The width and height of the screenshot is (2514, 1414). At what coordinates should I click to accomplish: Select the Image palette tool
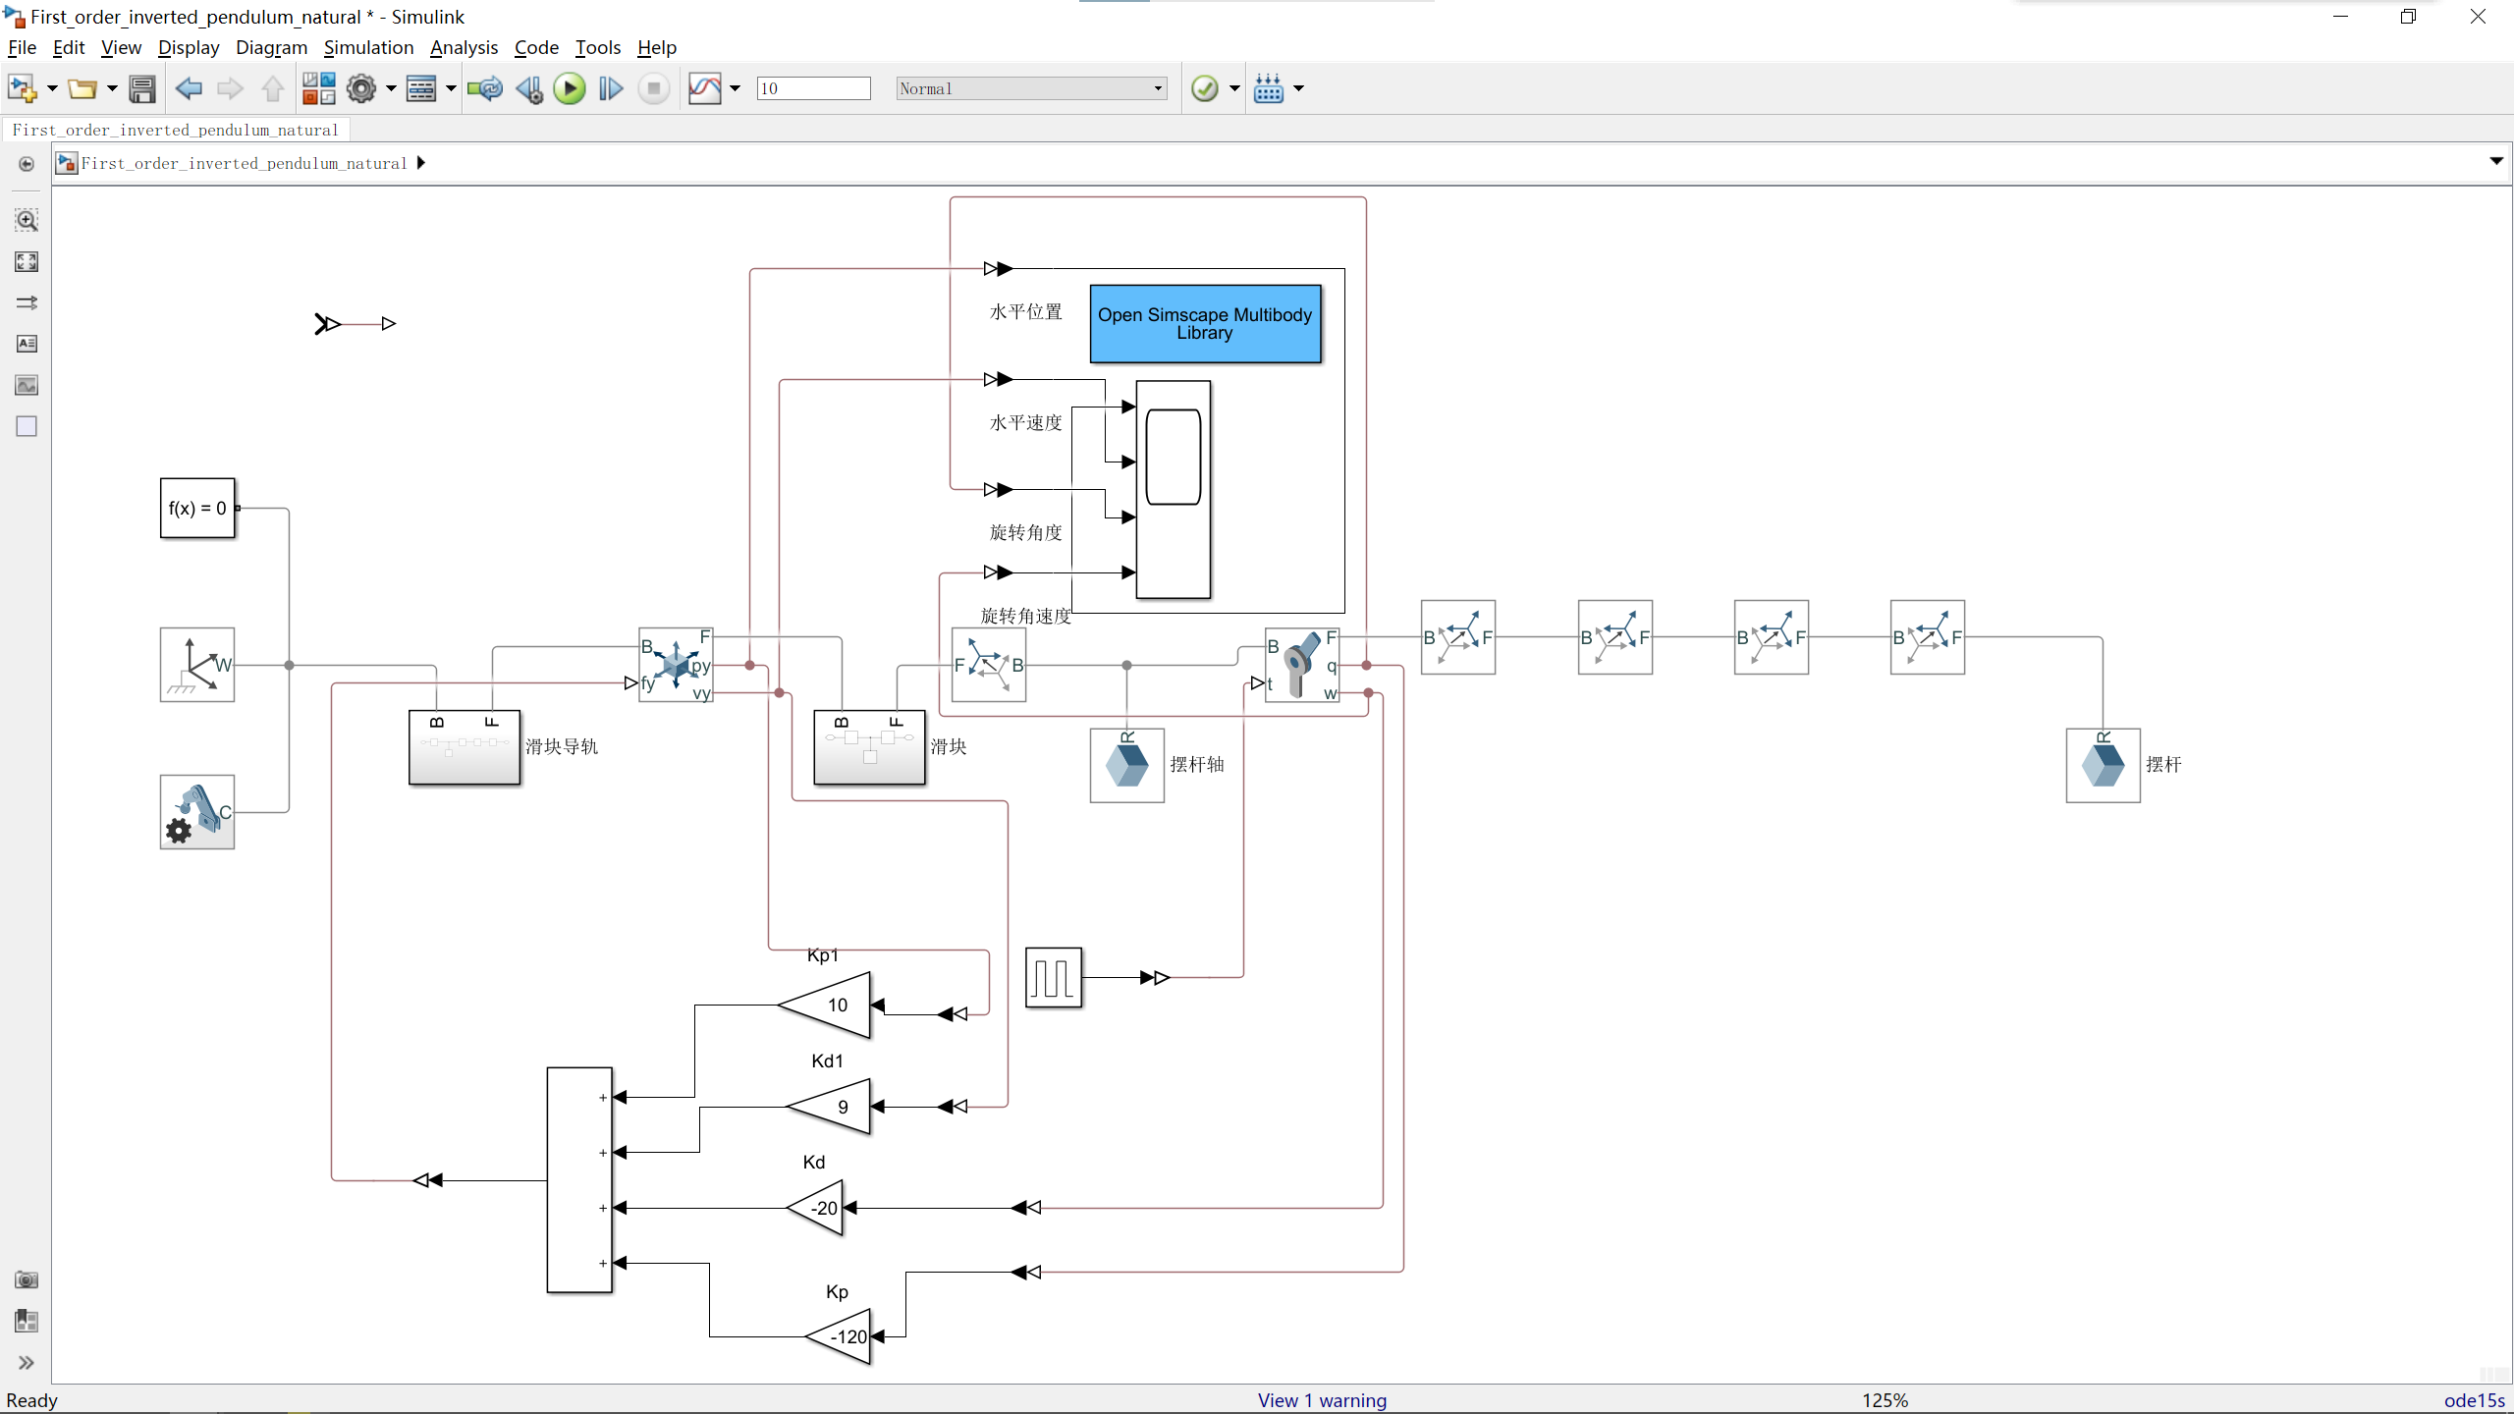coord(27,385)
